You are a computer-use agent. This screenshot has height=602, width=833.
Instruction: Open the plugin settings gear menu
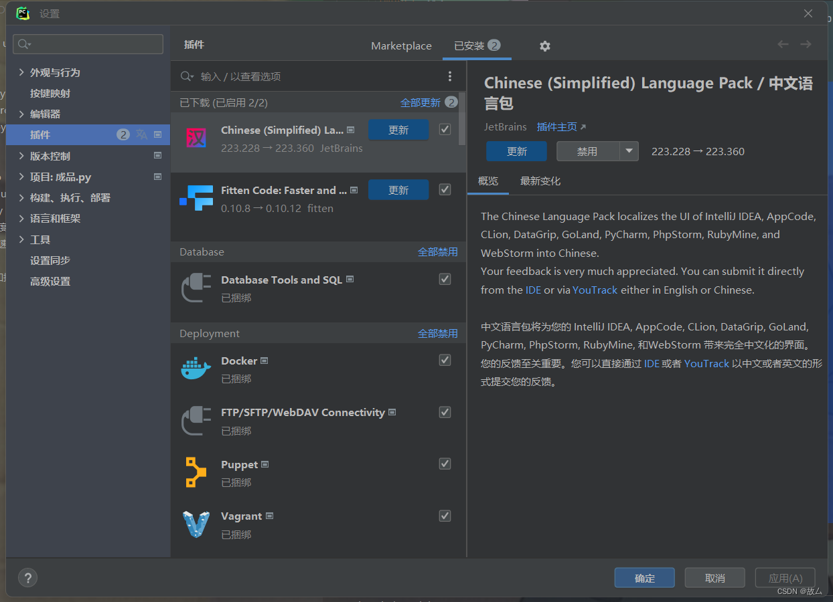[x=545, y=46]
